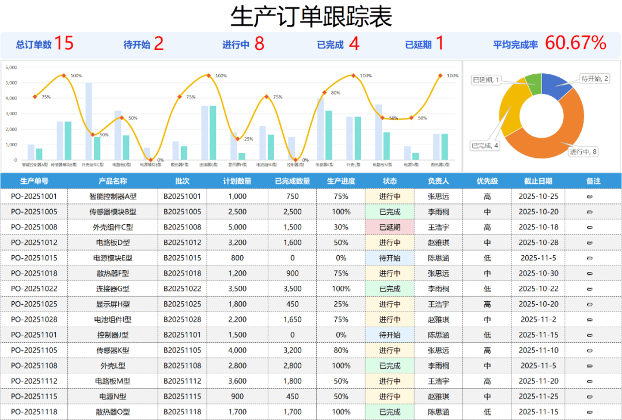
Task: Click the note pencil icon for order PO-20251001
Action: point(589,196)
